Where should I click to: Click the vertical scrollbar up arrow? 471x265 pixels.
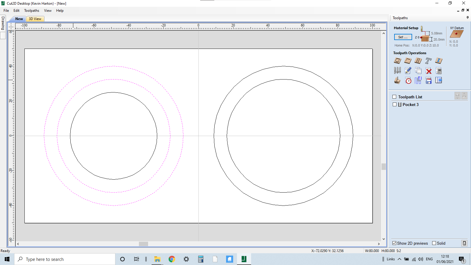(x=384, y=33)
